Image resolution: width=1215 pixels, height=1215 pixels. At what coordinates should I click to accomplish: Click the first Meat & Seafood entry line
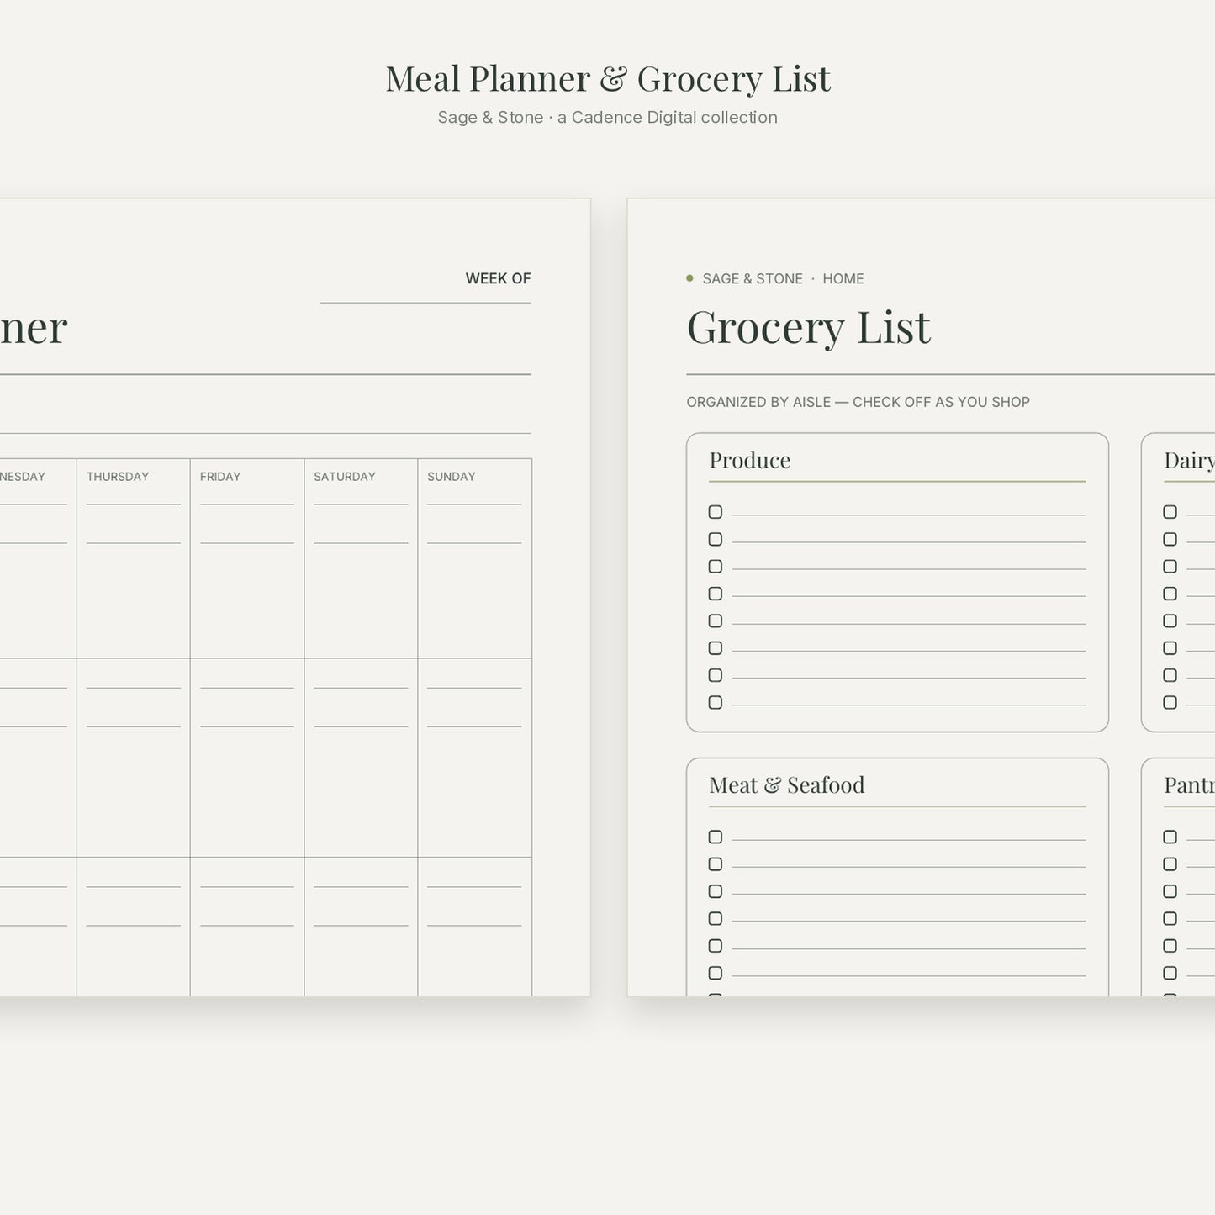pyautogui.click(x=909, y=838)
